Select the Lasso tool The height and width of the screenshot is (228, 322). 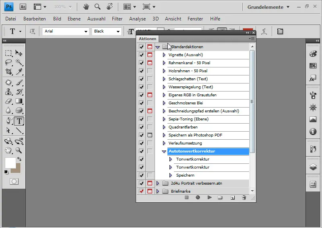point(8,62)
